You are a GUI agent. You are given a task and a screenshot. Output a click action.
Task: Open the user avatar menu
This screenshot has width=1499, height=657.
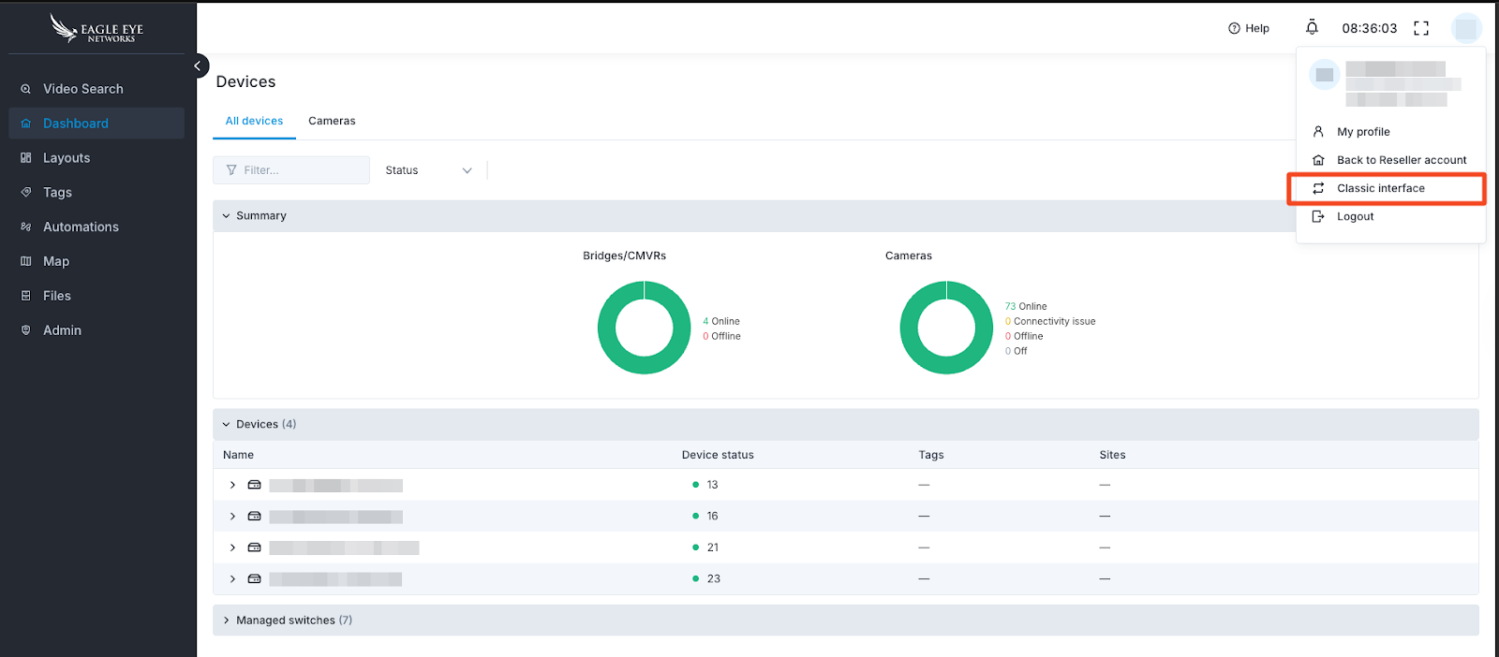click(x=1466, y=28)
